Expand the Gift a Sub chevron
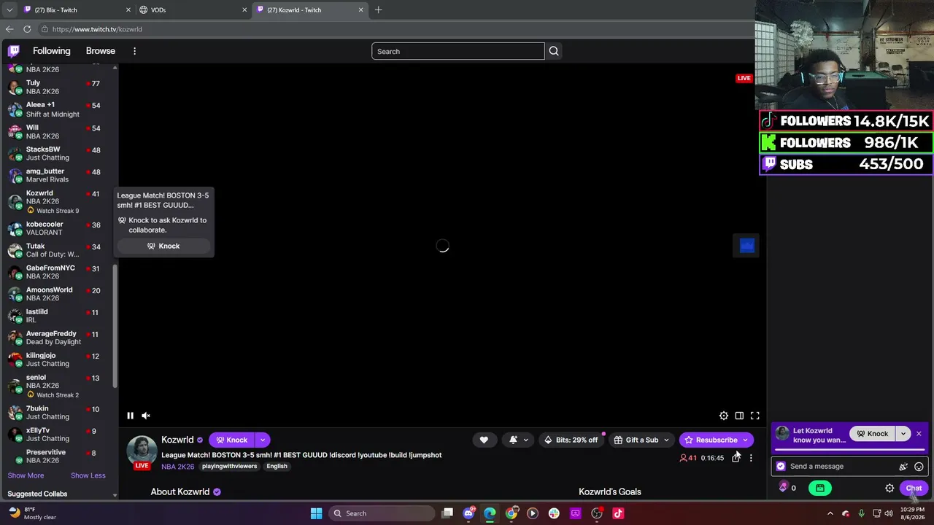The height and width of the screenshot is (525, 934). [666, 440]
